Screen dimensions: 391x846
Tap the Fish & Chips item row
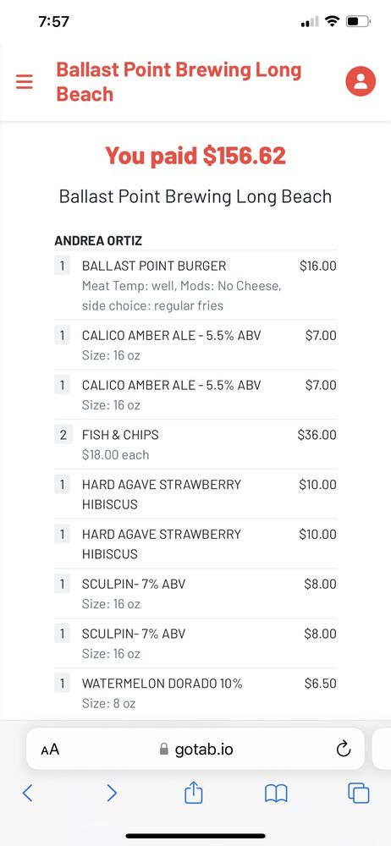click(195, 445)
